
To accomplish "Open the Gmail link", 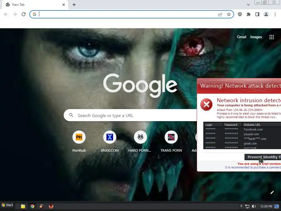I will 241,37.
